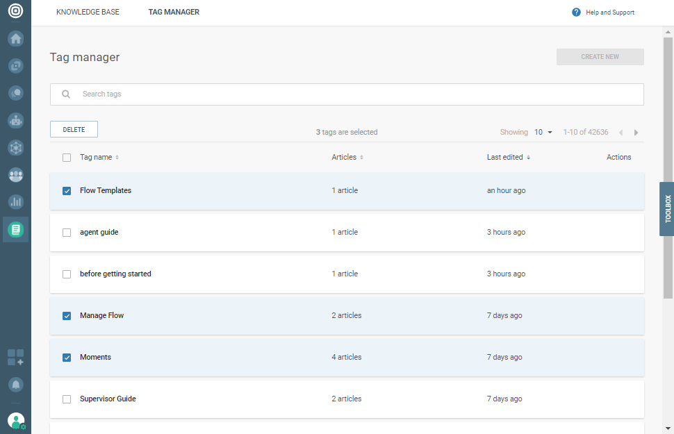674x434 pixels.
Task: Sort the table by Tag name
Action: click(99, 157)
